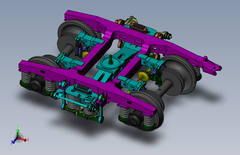Select the center pivot pin on the bolster
The width and height of the screenshot is (240, 155).
[x=110, y=60]
